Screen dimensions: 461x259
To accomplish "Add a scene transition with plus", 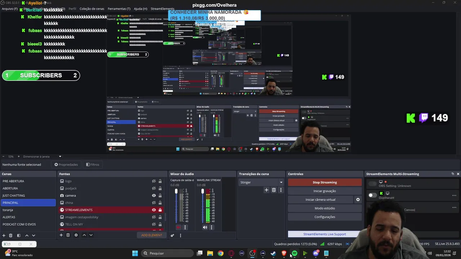I will pos(267,190).
